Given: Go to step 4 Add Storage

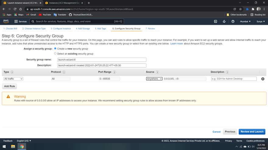Looking at the screenshot, I should [83, 28].
